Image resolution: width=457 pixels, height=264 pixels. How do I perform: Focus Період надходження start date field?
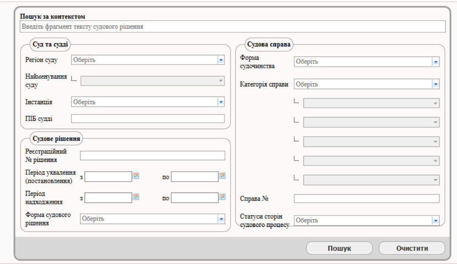108,198
